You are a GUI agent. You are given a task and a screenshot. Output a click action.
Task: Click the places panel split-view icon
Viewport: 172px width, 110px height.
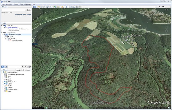tap(6, 67)
